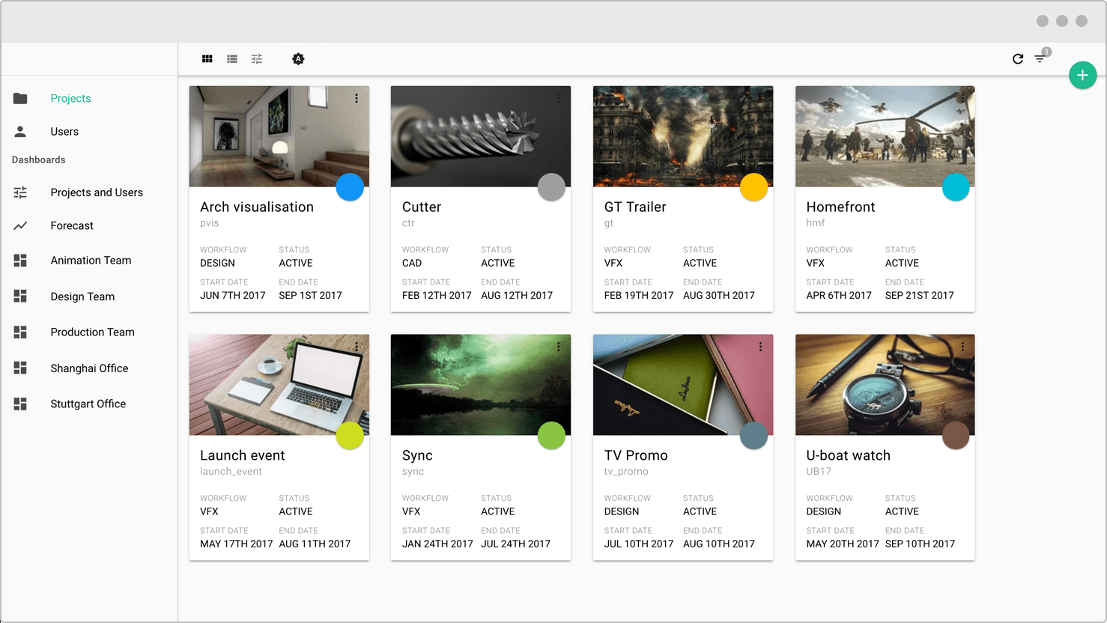Click the Launch event project title

tap(243, 455)
